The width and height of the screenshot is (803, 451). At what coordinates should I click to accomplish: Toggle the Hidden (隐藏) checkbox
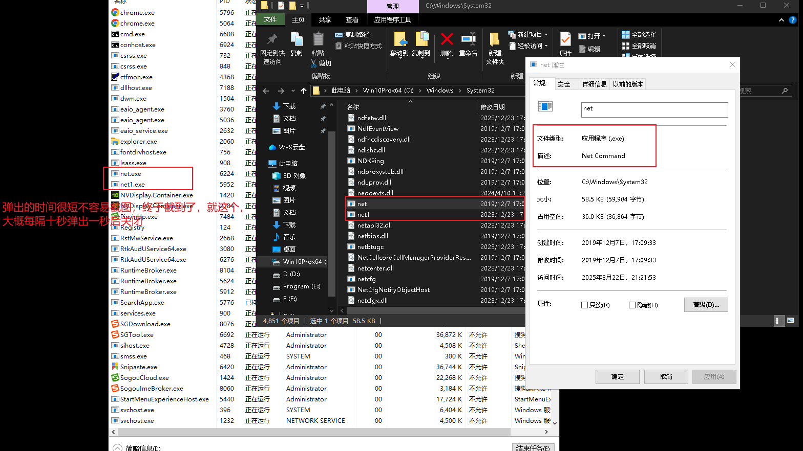[632, 305]
